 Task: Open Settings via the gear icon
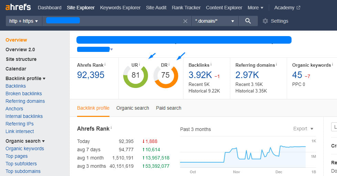tap(265, 21)
